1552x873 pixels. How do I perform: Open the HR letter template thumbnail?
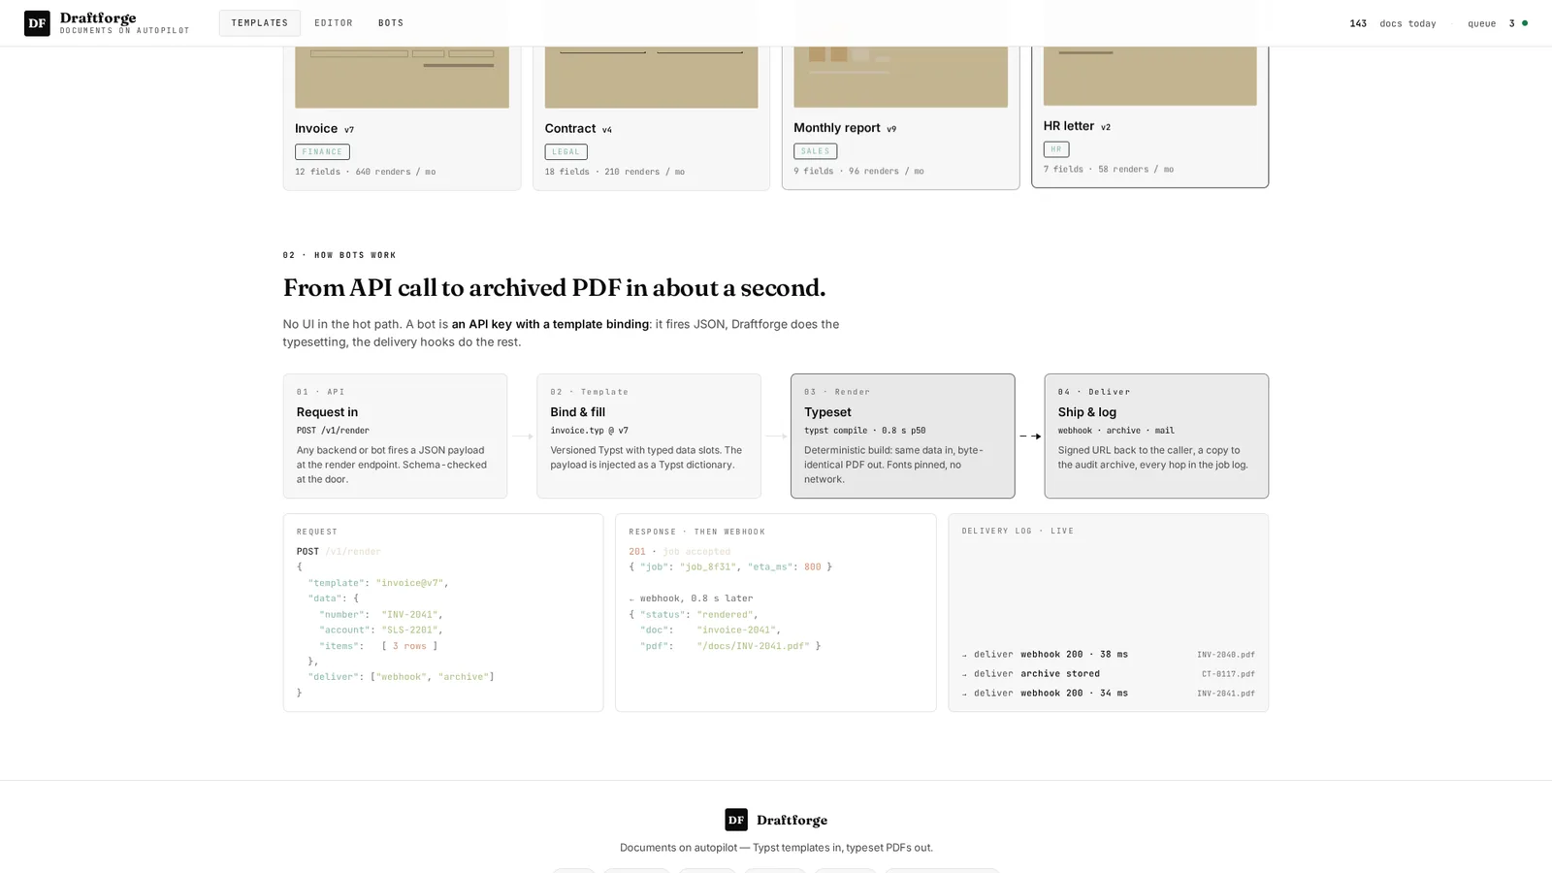(x=1149, y=75)
